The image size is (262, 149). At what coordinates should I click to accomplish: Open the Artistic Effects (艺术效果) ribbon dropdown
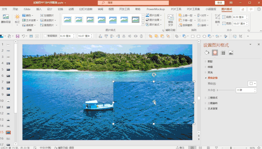point(30,20)
